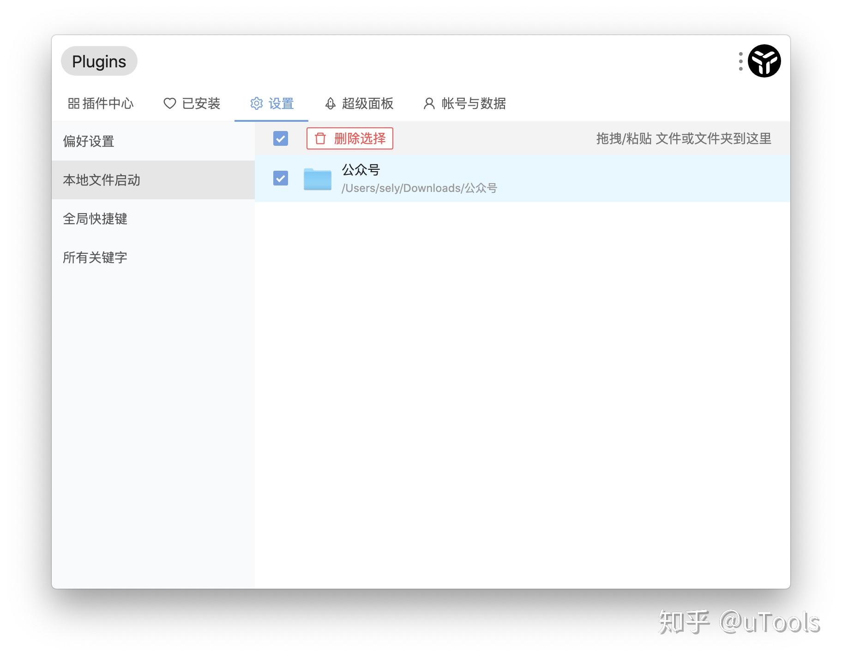Click the 拖拽/粘贴 drop zone text area
This screenshot has width=842, height=657.
(684, 138)
